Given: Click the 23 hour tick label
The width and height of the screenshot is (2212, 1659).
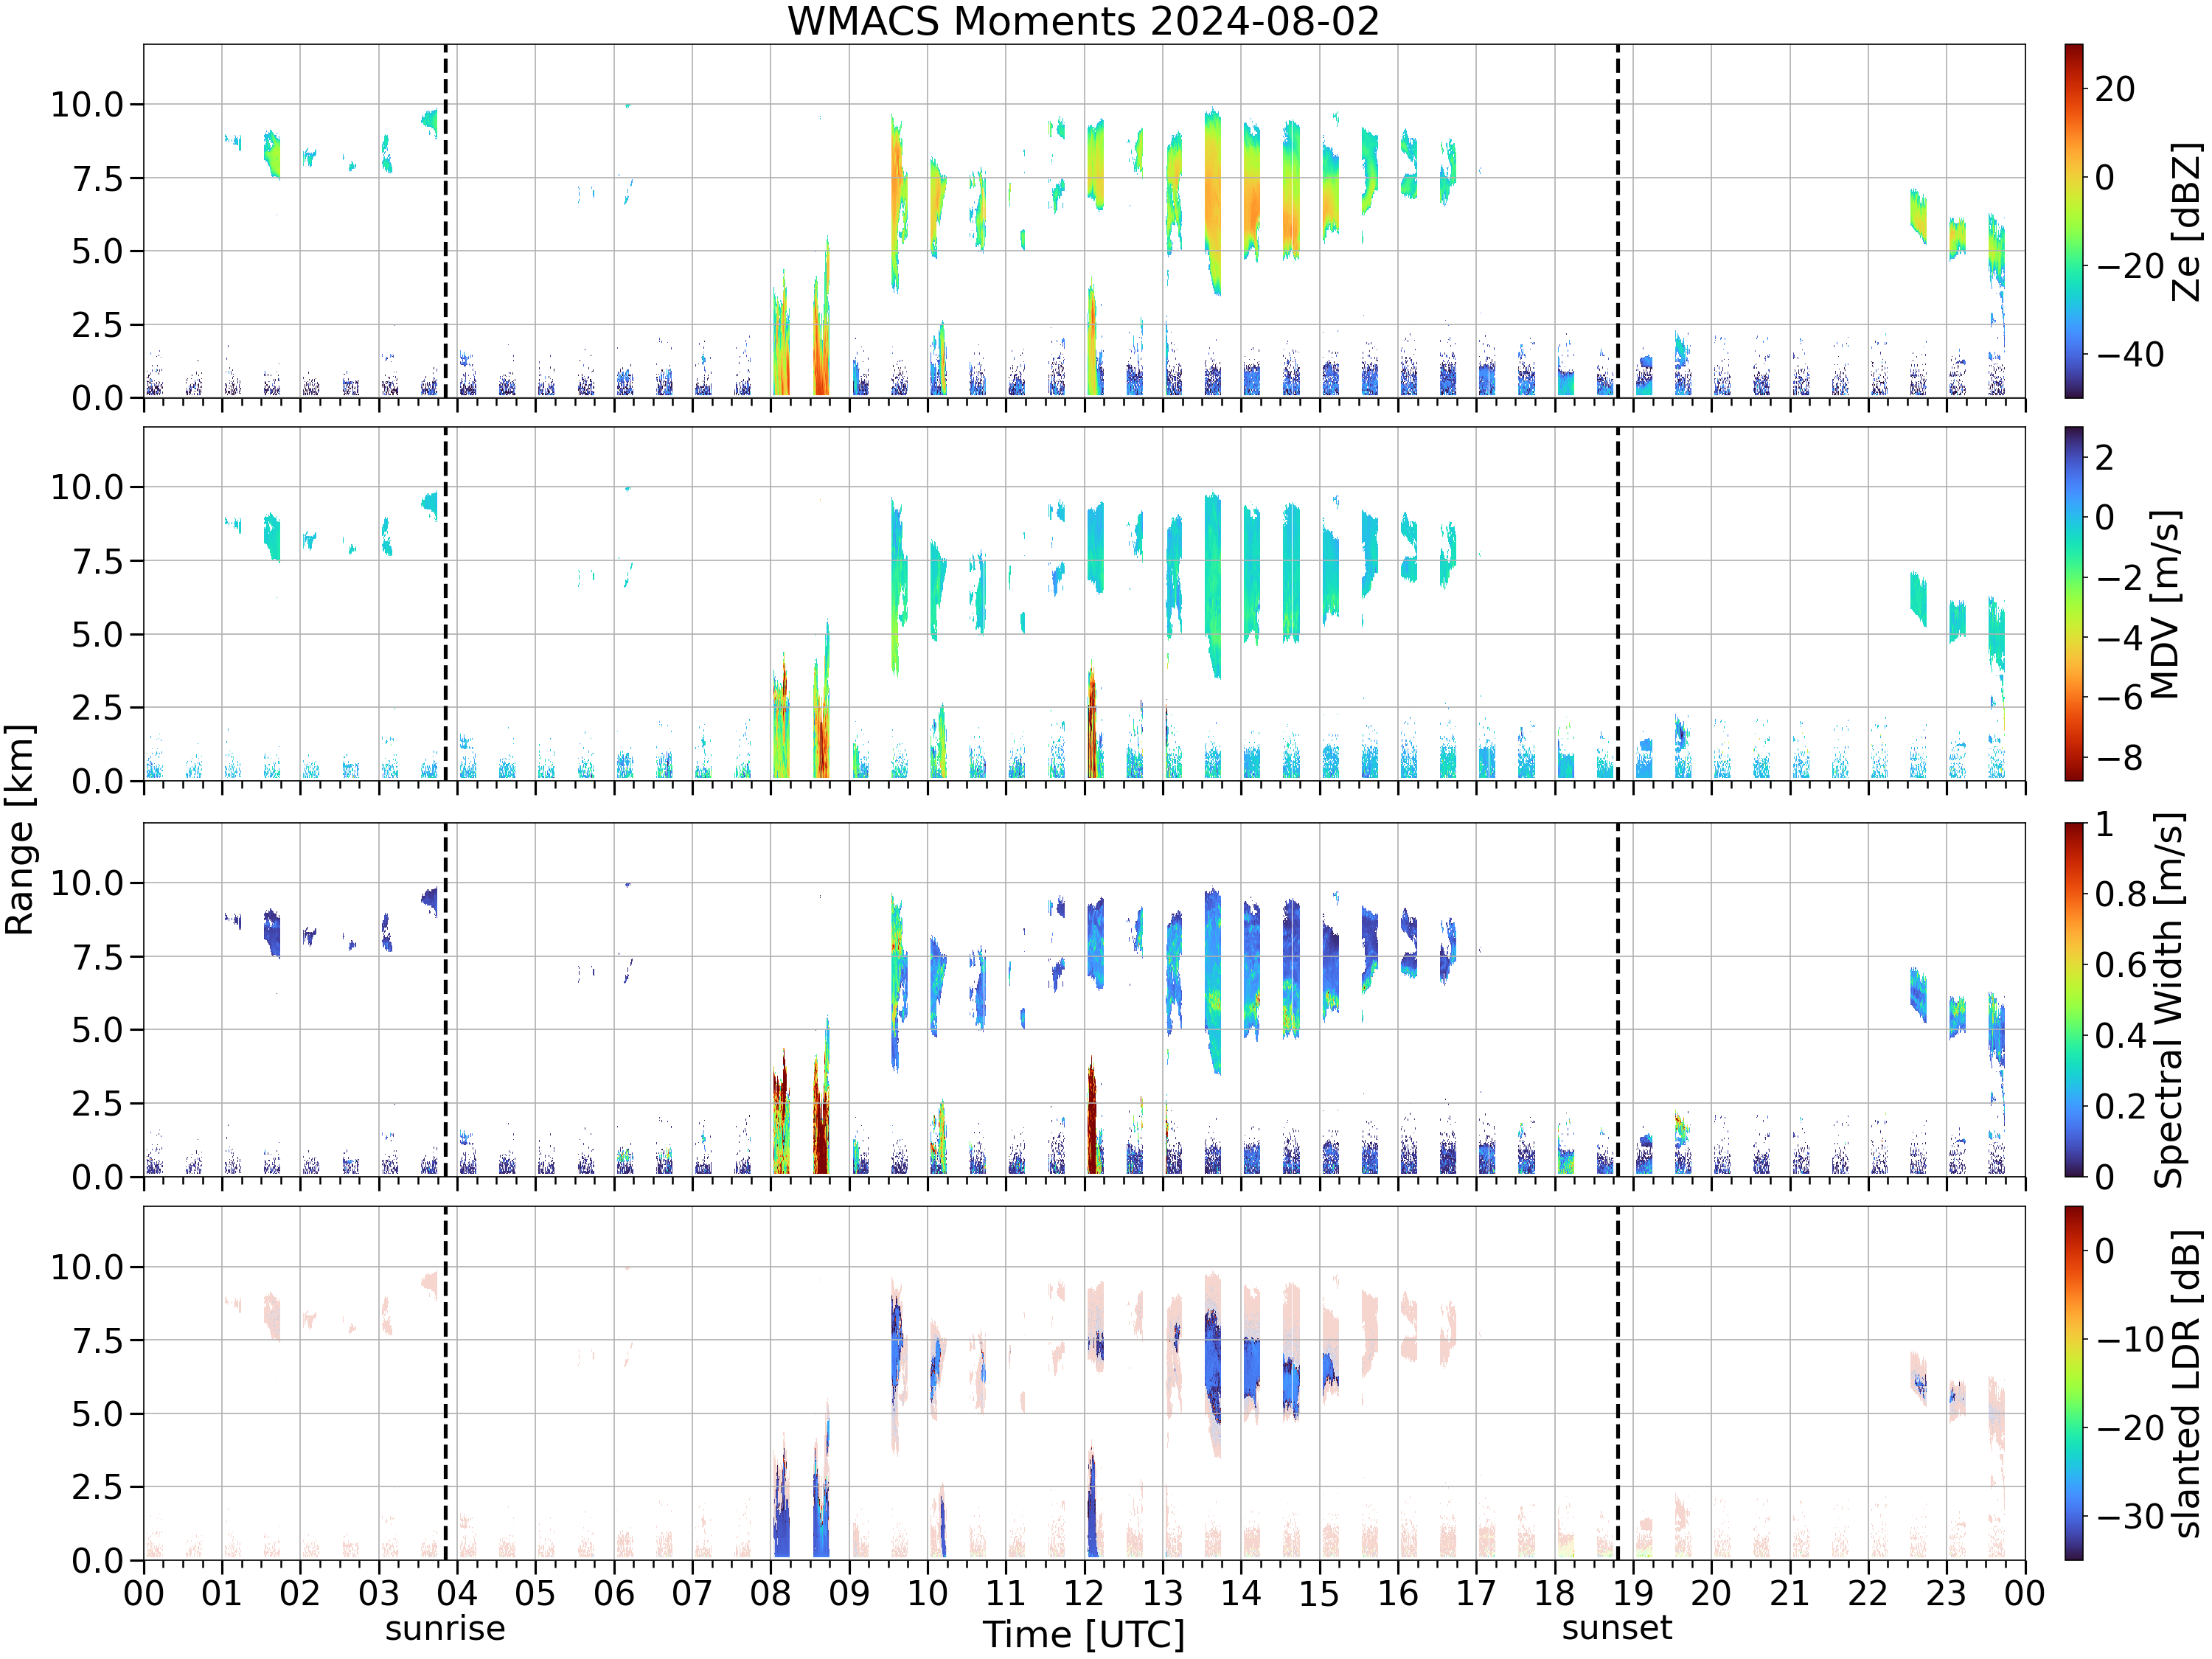Looking at the screenshot, I should click(x=1946, y=1593).
